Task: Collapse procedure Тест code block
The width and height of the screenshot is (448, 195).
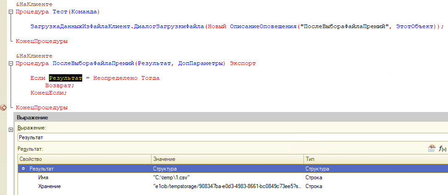Action: point(11,11)
